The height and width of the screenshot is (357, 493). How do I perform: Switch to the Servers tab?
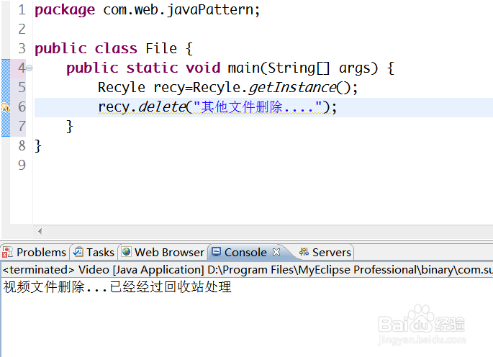325,252
